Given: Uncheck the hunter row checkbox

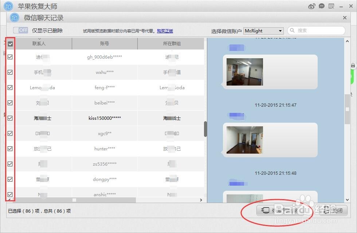Looking at the screenshot, I should (10, 149).
